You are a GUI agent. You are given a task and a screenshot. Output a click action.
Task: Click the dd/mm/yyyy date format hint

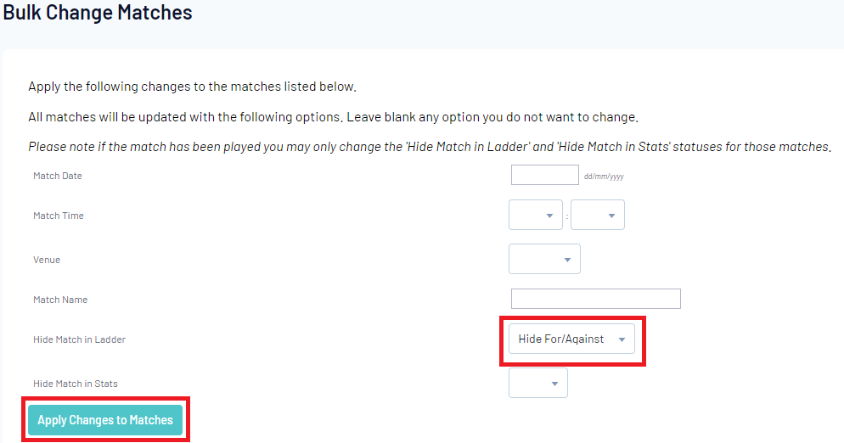tap(604, 177)
